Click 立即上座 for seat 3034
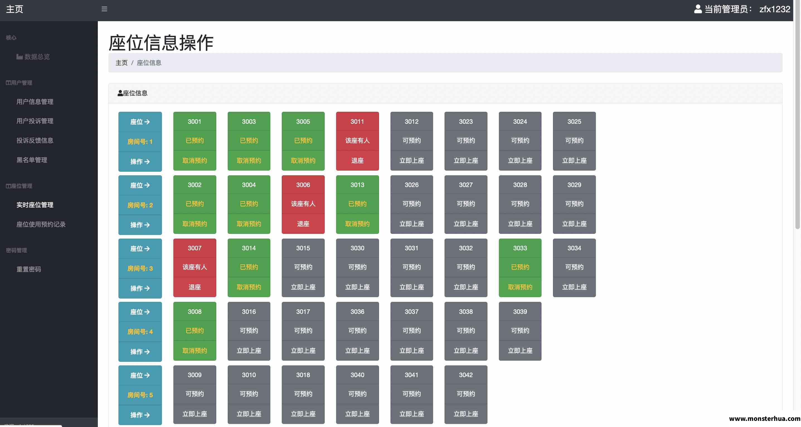The width and height of the screenshot is (801, 427). (x=574, y=287)
